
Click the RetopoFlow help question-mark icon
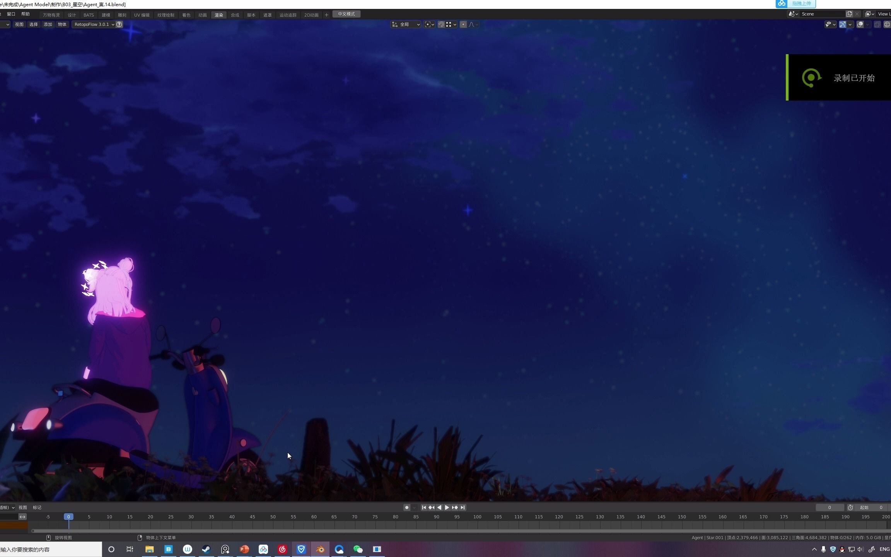tap(119, 24)
